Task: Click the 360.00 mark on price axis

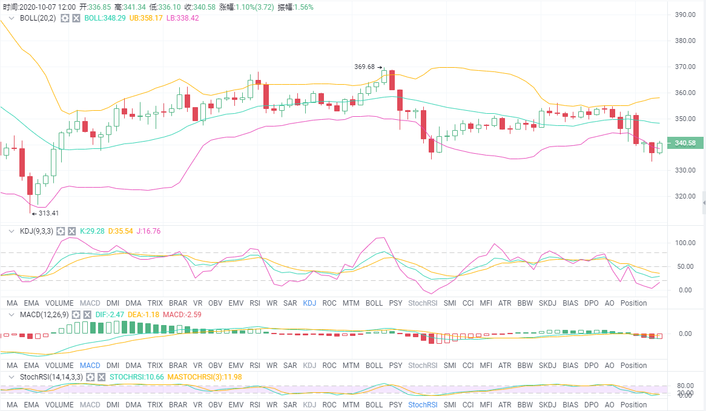Action: [685, 93]
